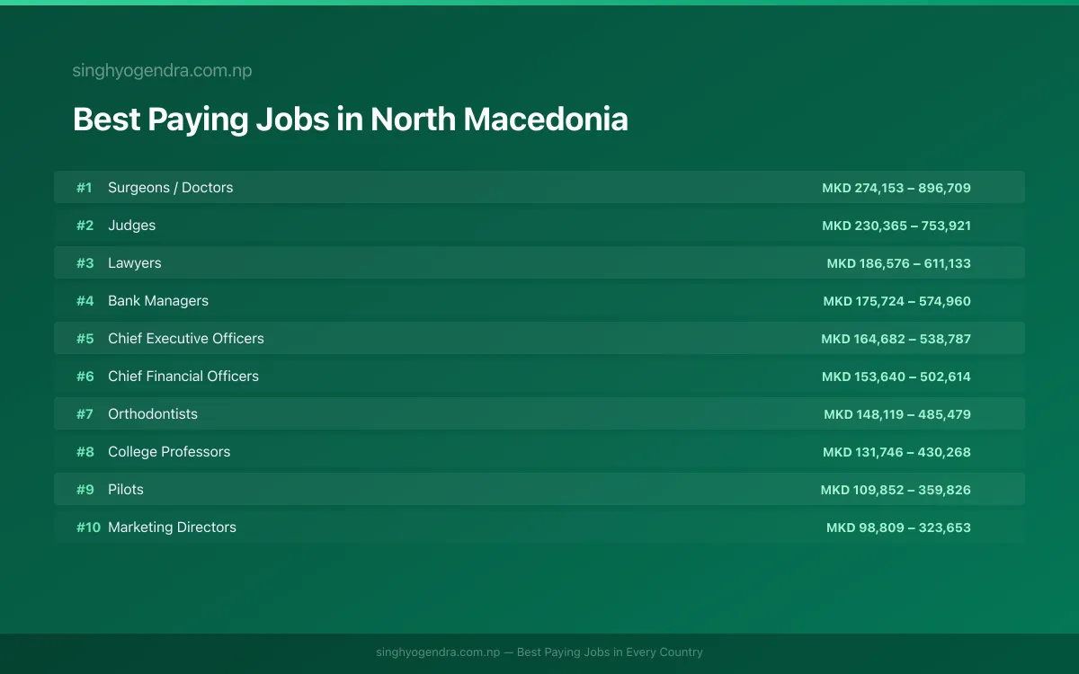
Task: Click salary MKD 153,640 – 502,614
Action: (x=896, y=377)
